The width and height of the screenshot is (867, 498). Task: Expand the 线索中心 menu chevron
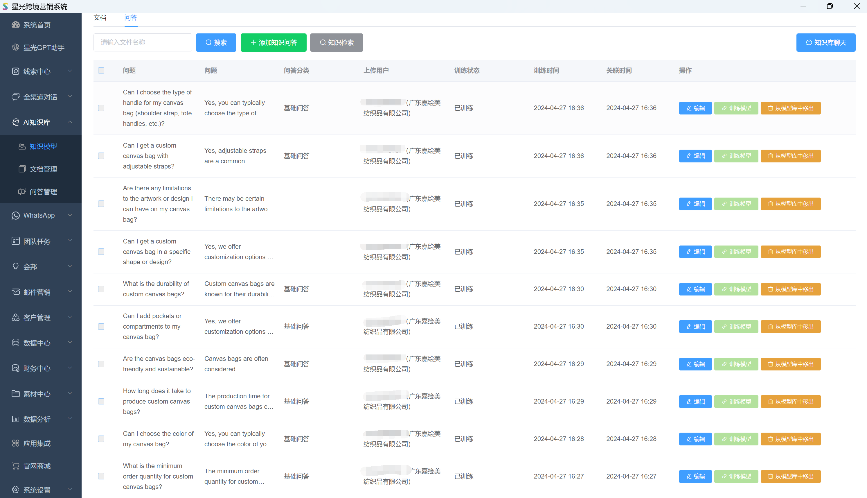70,71
